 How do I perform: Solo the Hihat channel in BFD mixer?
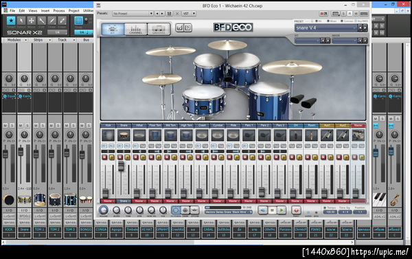(143, 157)
